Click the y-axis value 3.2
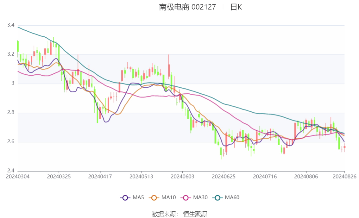The width and height of the screenshot is (359, 218). (x=11, y=54)
